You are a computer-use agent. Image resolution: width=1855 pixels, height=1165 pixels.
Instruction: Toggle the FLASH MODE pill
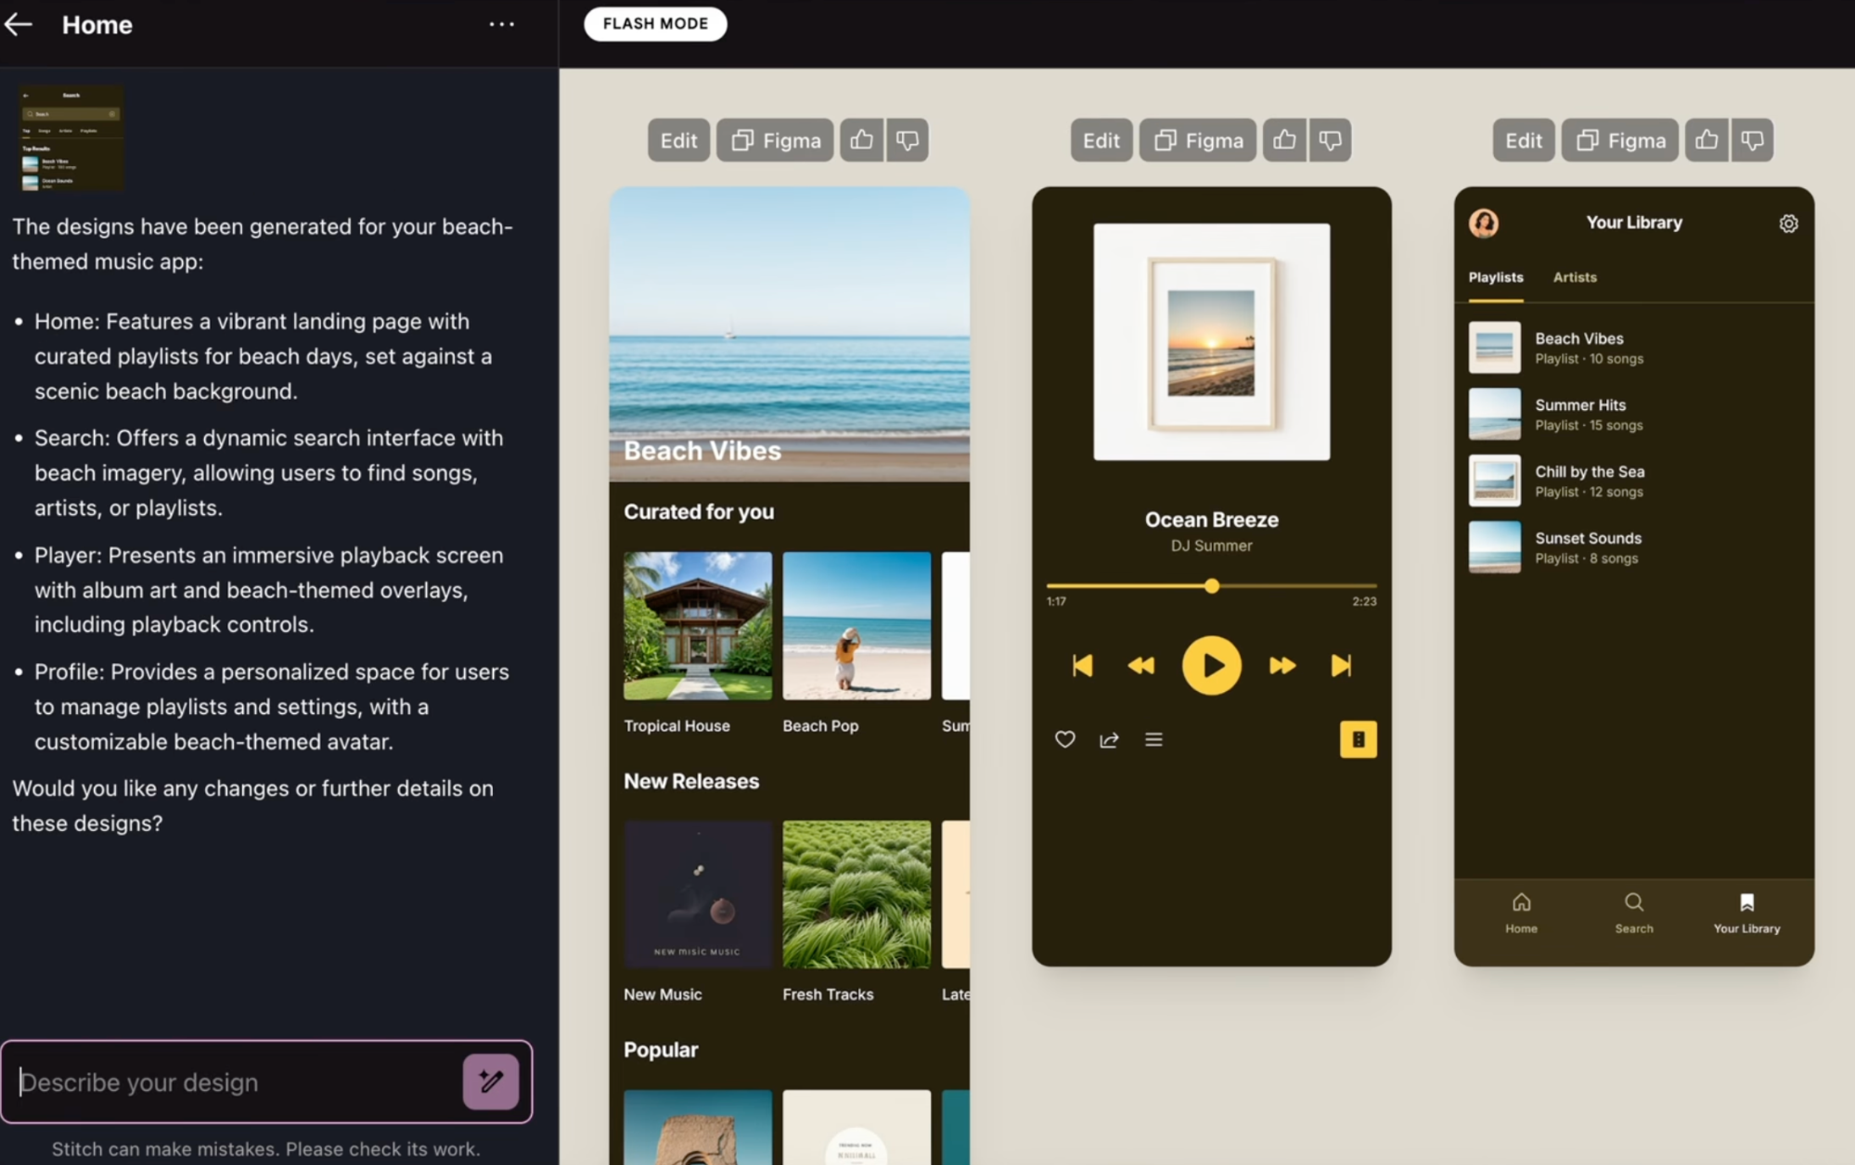coord(655,24)
